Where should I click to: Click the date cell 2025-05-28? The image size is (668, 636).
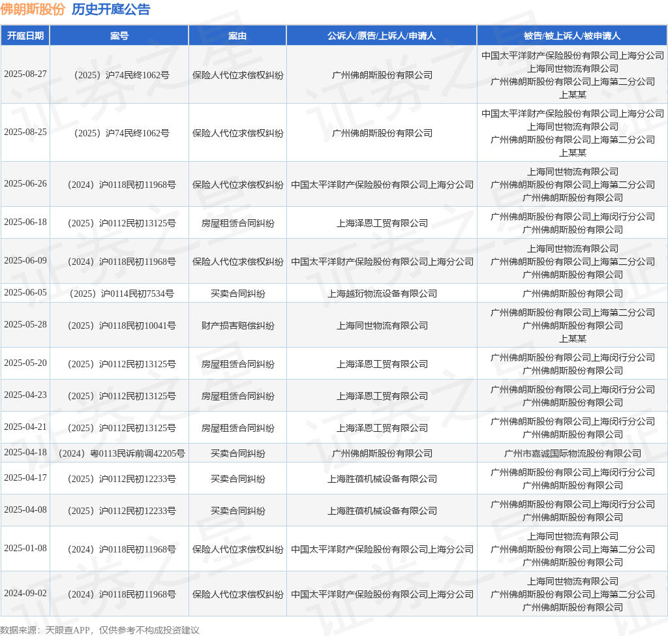tap(25, 324)
